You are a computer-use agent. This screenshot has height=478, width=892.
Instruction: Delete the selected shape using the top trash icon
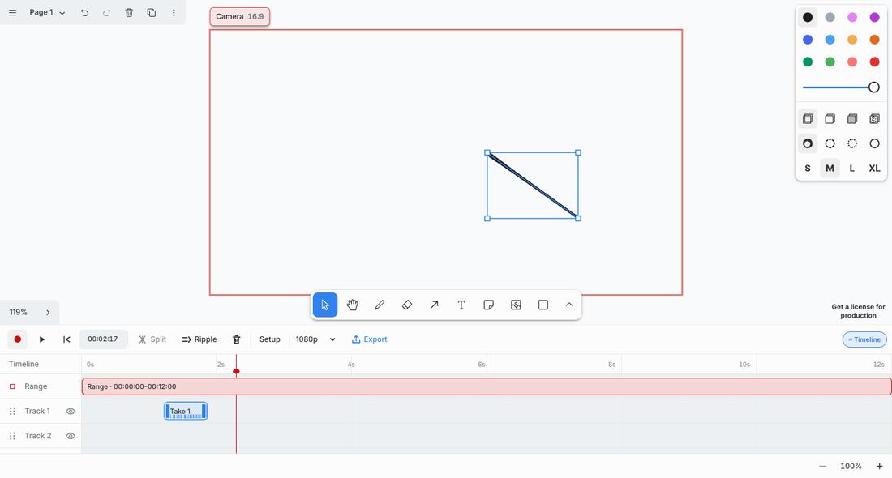(129, 12)
